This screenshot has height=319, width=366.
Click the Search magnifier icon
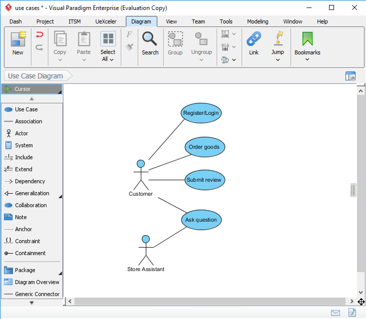[x=150, y=39]
